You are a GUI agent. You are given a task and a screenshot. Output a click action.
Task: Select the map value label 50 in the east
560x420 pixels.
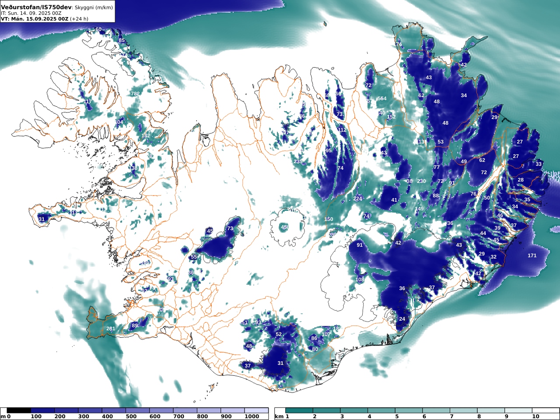pos(487,198)
